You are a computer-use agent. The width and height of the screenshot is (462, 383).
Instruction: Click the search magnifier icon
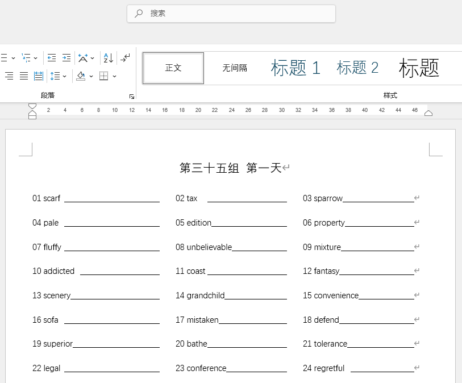pos(139,14)
